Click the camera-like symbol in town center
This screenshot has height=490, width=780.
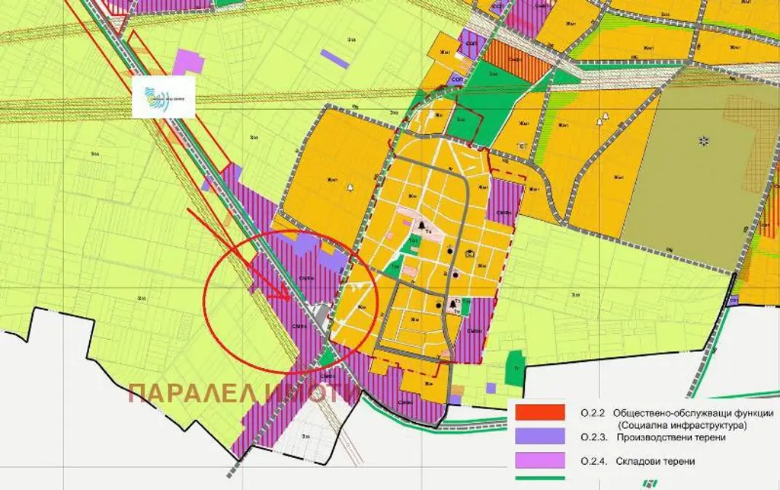(470, 255)
